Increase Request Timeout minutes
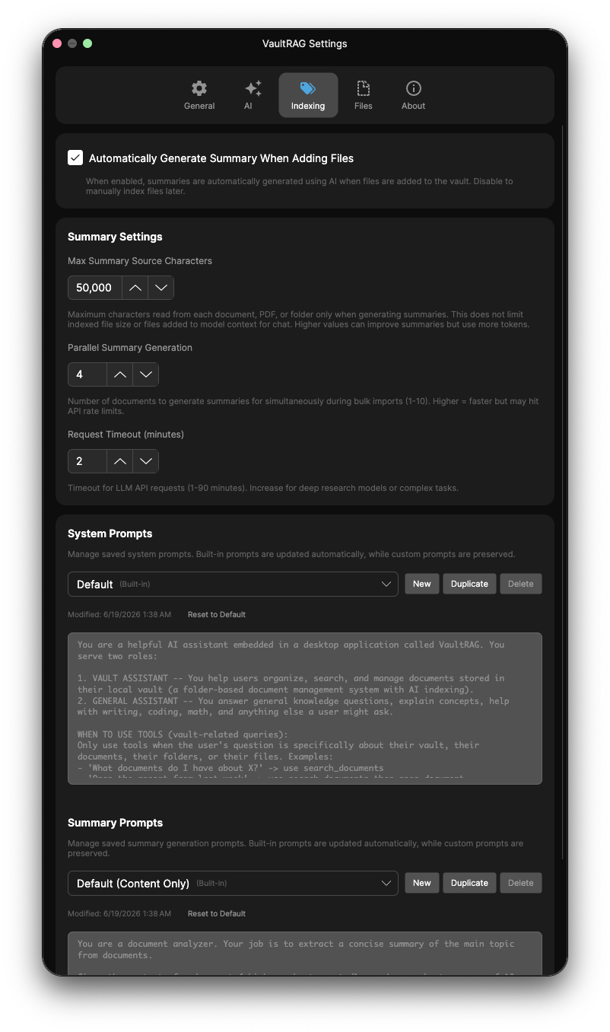This screenshot has height=1032, width=610. 119,461
